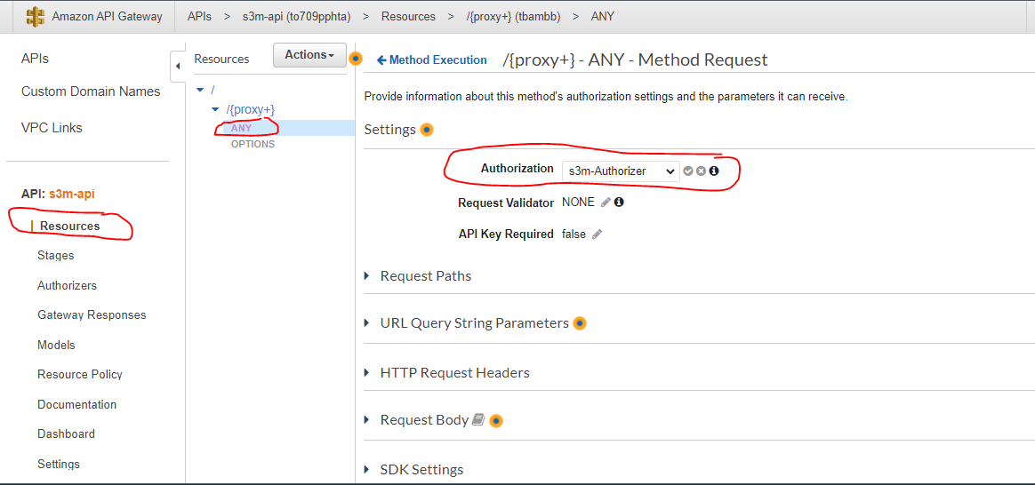Expand the Request Paths section
This screenshot has width=1035, height=485.
pyautogui.click(x=418, y=276)
